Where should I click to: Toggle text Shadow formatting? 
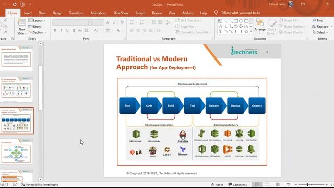[74, 31]
